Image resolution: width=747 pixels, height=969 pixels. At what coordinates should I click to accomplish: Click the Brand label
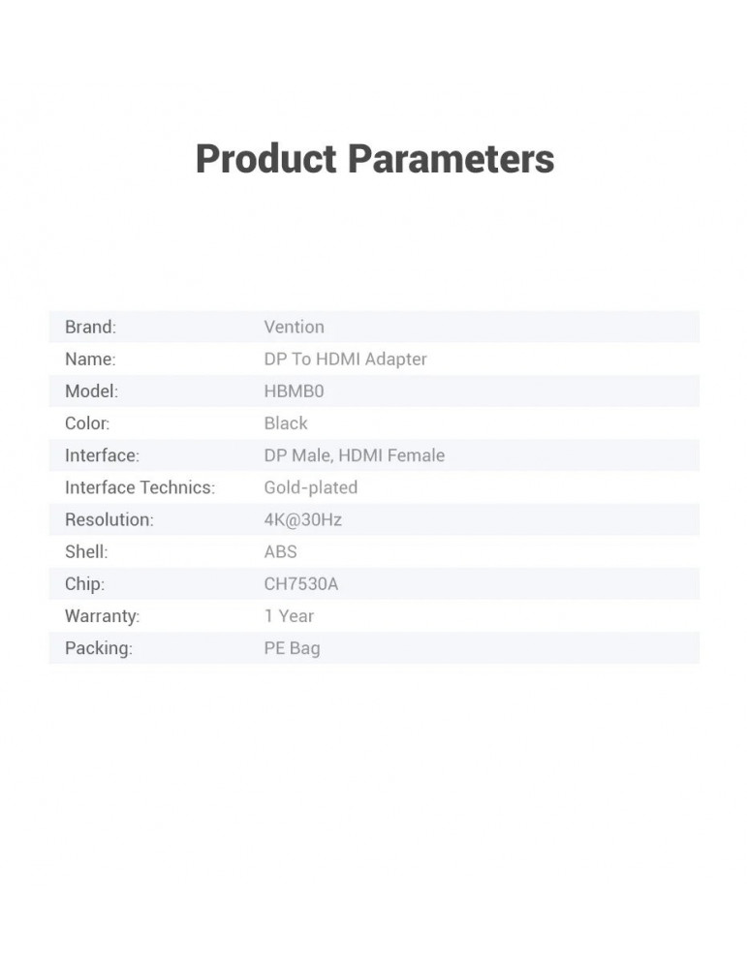tap(90, 327)
